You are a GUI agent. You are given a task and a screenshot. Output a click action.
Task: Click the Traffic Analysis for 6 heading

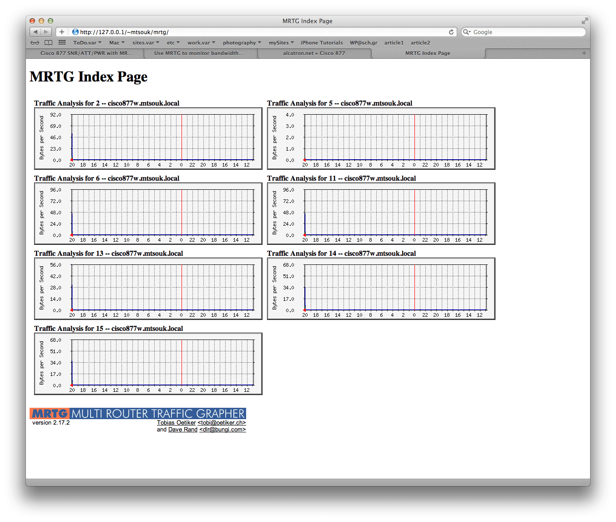(107, 178)
